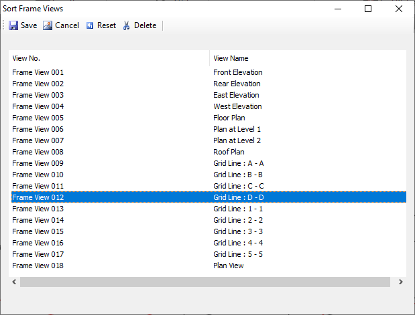Viewport: 415px width, 315px height.
Task: Click the Reset arrow icon
Action: (x=90, y=25)
